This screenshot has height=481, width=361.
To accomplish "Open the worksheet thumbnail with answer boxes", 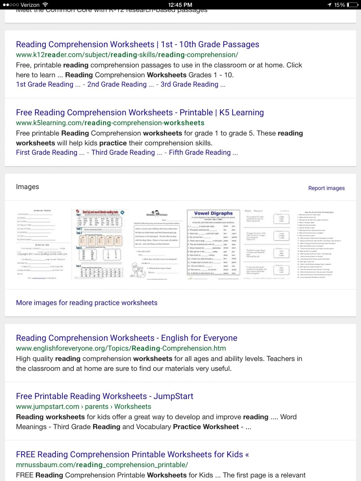I will pyautogui.click(x=267, y=244).
